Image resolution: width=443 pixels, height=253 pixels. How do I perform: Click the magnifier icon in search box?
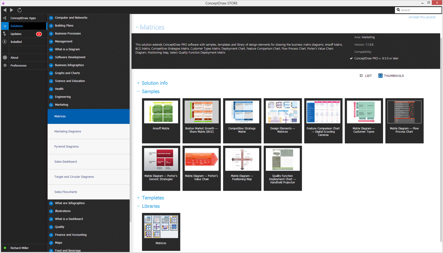point(398,10)
